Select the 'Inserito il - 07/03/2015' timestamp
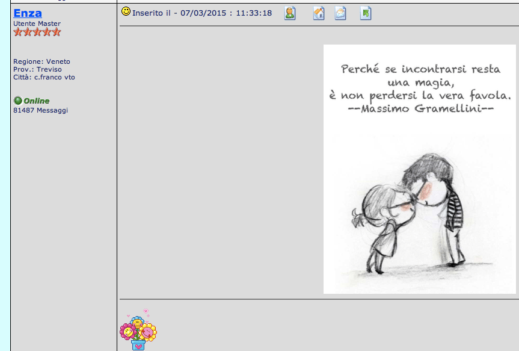 pyautogui.click(x=202, y=13)
